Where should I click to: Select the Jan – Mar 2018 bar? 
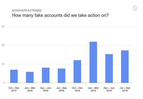click(x=30, y=77)
